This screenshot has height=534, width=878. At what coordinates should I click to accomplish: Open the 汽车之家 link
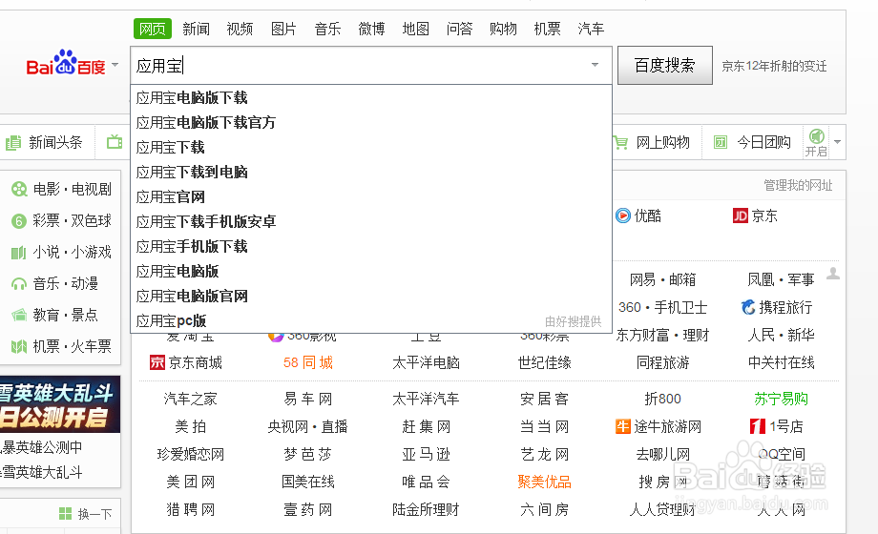(x=190, y=400)
